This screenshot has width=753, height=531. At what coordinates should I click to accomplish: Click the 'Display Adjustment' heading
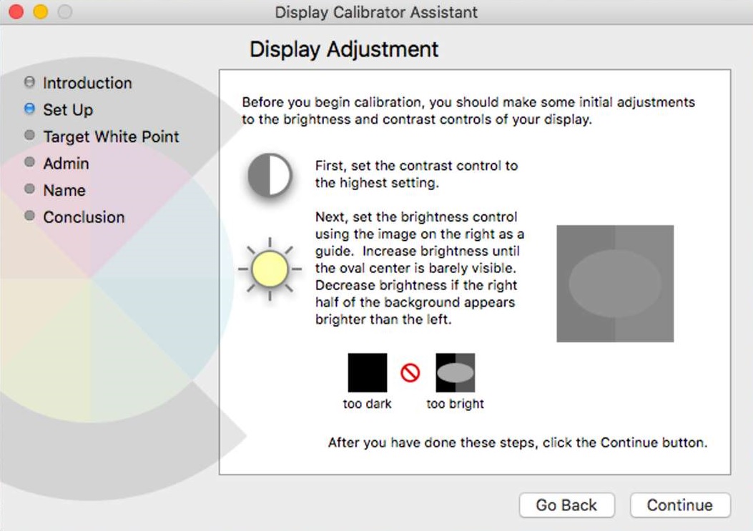click(344, 49)
